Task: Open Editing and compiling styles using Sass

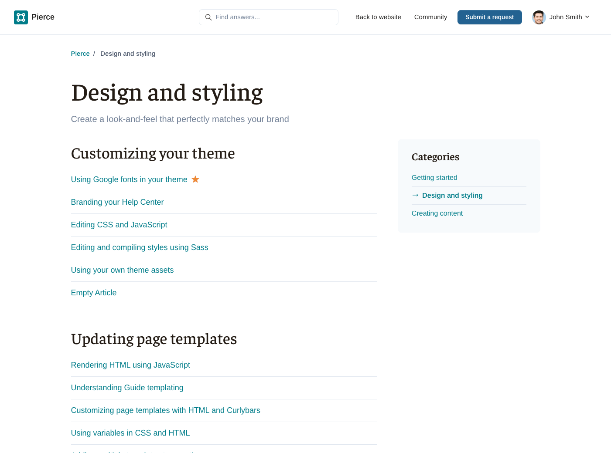Action: [140, 247]
